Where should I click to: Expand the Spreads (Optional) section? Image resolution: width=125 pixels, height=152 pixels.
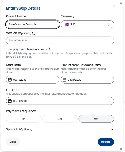60,129
